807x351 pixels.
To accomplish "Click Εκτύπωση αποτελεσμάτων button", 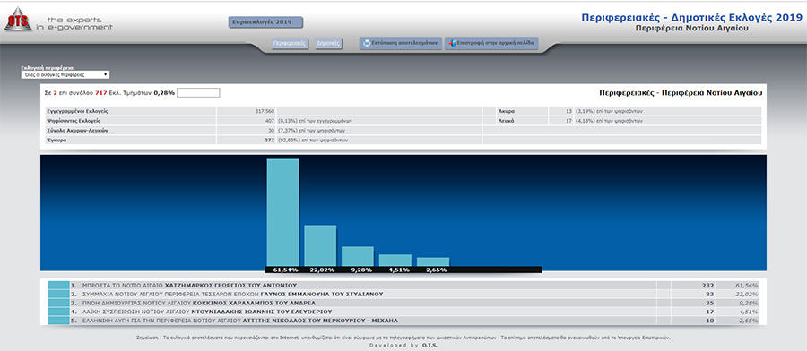I will click(x=400, y=43).
